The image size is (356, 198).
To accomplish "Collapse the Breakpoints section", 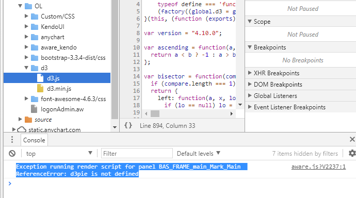I will (250, 47).
